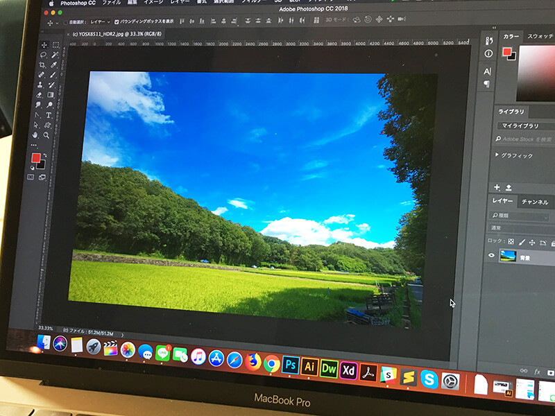This screenshot has width=555, height=416.
Task: Select the Clone Stamp tool
Action: tap(40, 85)
